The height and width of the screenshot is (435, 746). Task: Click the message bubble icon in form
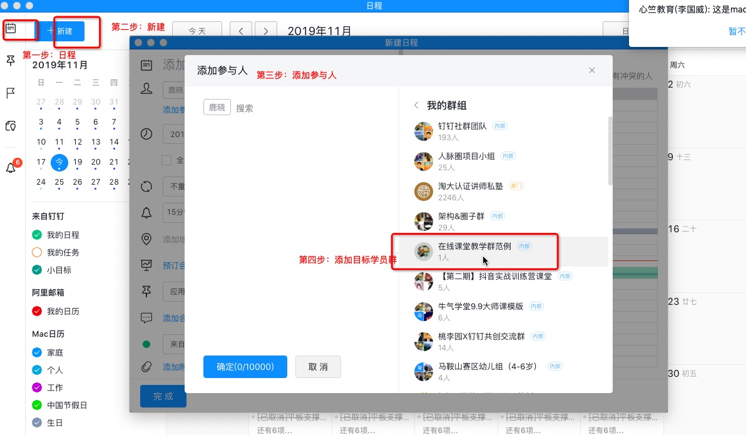pyautogui.click(x=146, y=317)
